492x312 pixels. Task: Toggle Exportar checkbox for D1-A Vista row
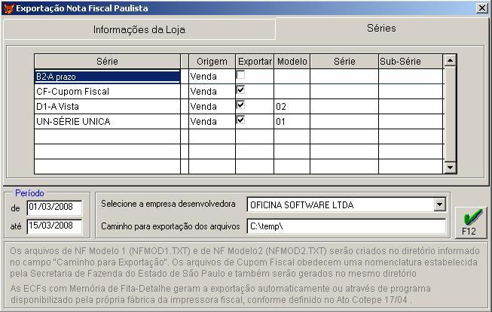(x=240, y=105)
